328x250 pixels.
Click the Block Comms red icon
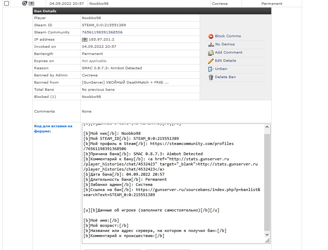click(211, 36)
